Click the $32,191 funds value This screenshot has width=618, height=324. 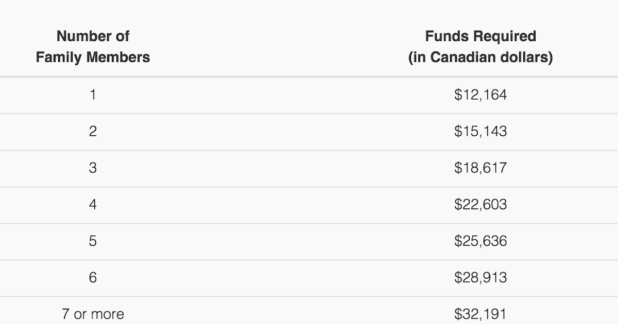(x=480, y=314)
